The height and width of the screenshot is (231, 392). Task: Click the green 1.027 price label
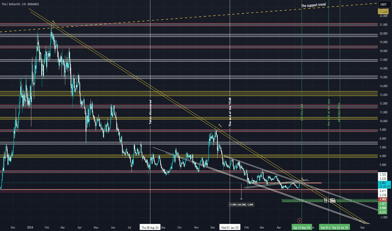[x=383, y=204]
